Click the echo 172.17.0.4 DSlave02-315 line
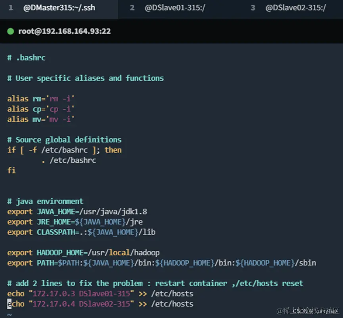343x318 pixels. [x=100, y=304]
